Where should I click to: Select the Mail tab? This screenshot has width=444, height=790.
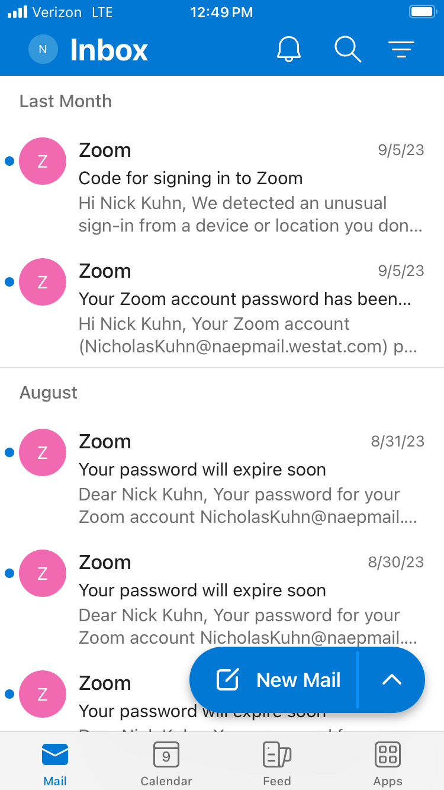tap(55, 764)
